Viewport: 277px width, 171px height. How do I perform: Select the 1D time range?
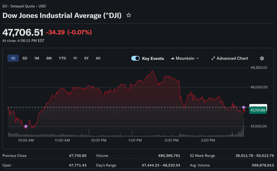point(13,58)
